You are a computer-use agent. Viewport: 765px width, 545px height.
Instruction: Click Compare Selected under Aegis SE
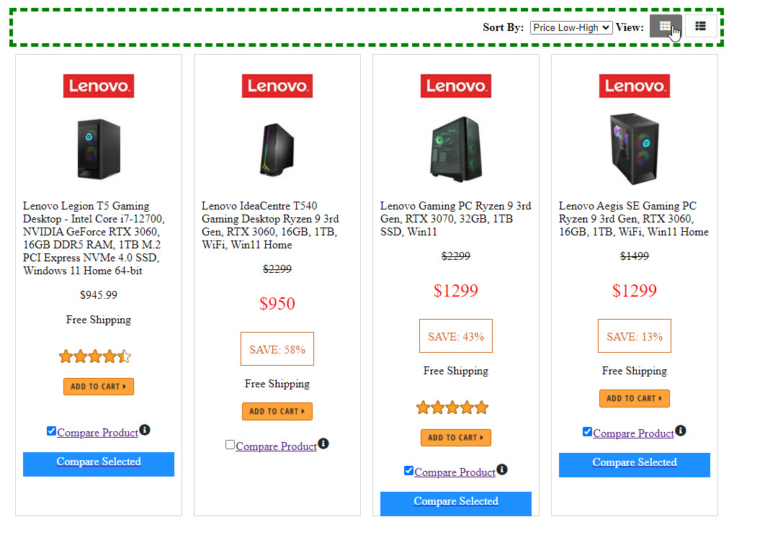coord(635,463)
